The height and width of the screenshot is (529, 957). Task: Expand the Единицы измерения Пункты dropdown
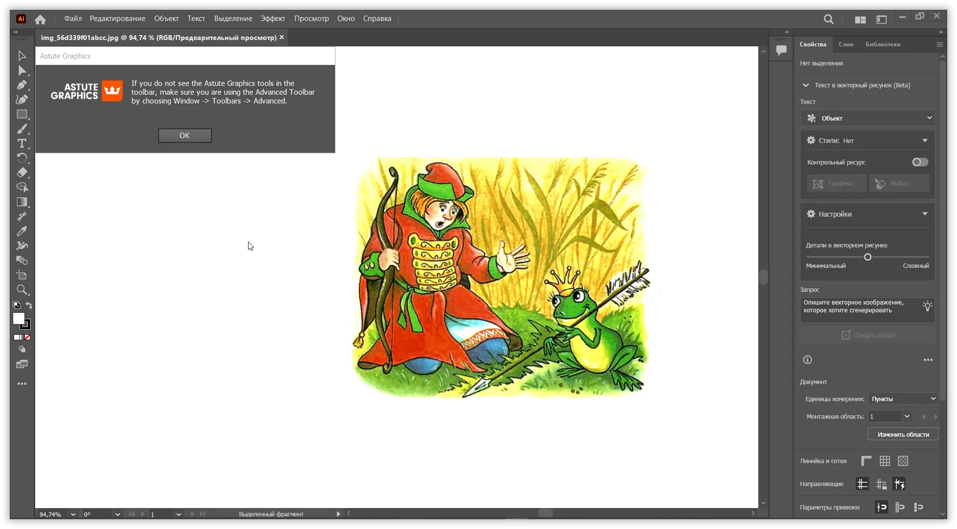coord(903,399)
